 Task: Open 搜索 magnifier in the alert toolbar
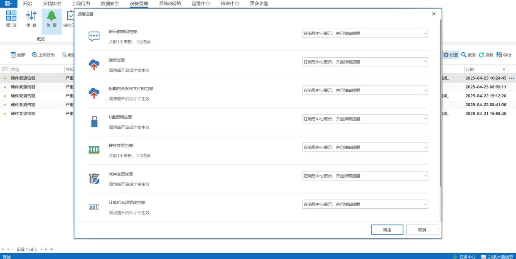[468, 55]
